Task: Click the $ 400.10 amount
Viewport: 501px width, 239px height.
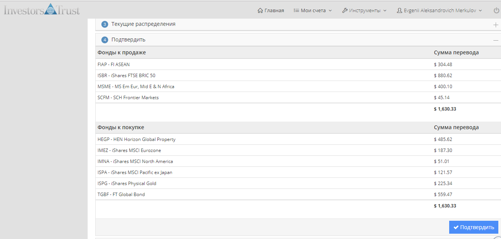Action: tap(443, 86)
